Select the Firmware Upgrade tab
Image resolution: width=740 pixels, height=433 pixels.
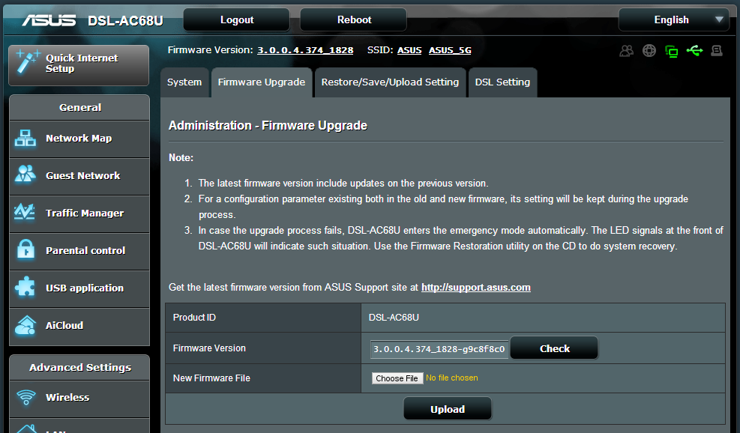tap(262, 82)
